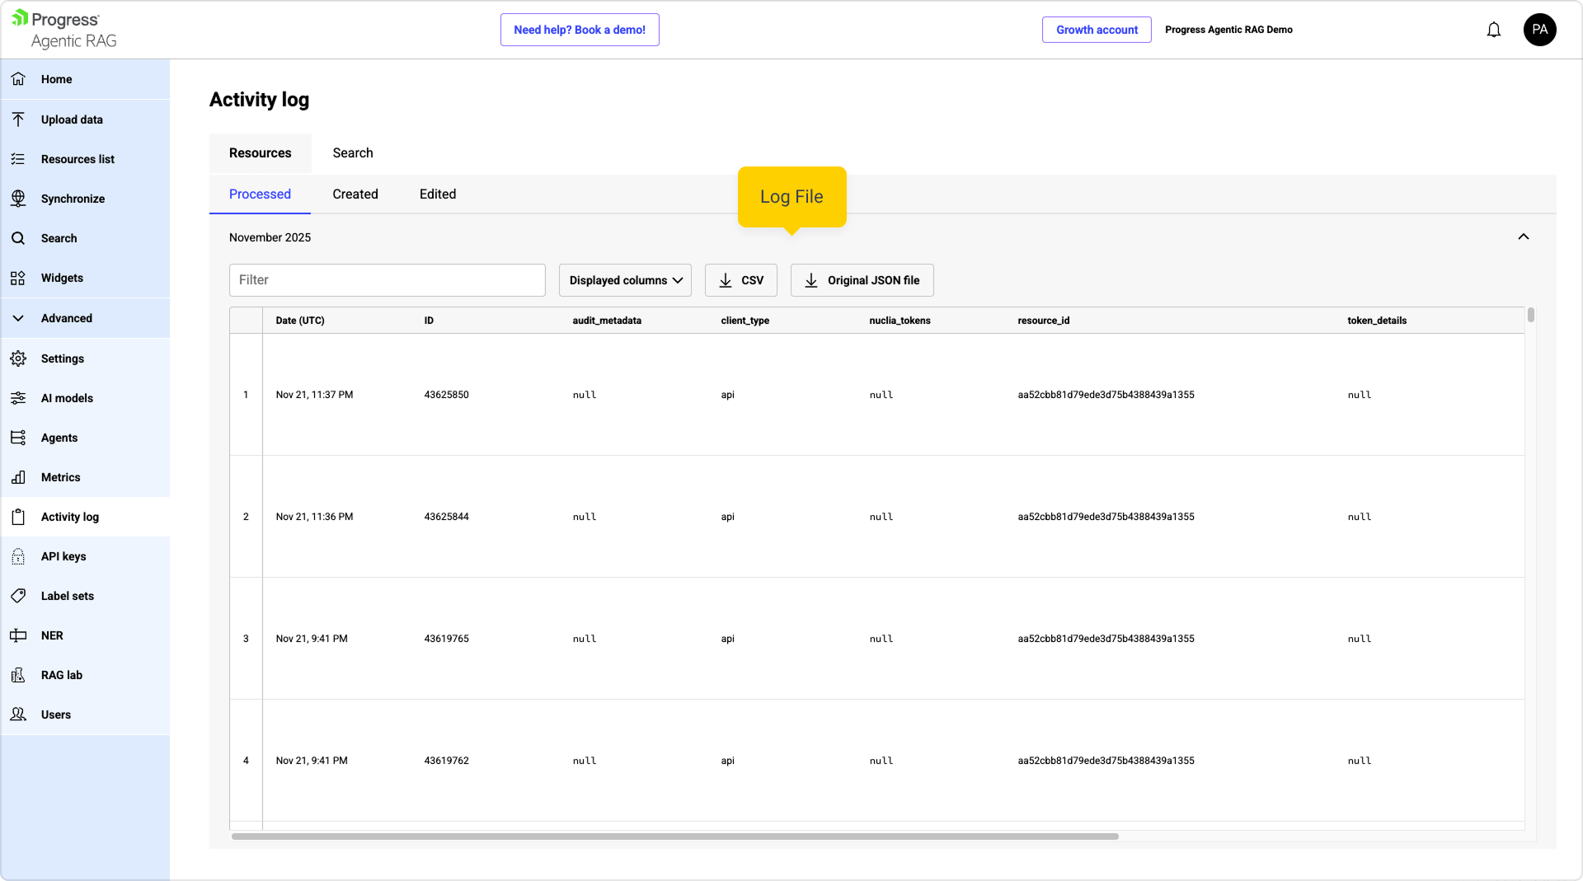
Task: Click the NER icon in sidebar
Action: coord(18,635)
